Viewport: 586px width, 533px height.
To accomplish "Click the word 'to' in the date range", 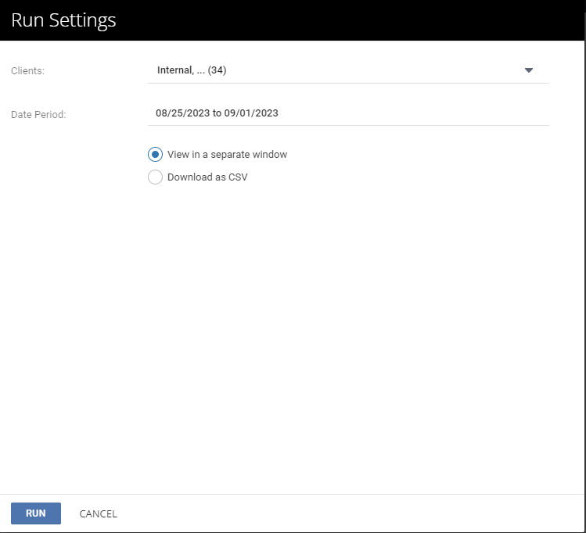I will [x=218, y=113].
